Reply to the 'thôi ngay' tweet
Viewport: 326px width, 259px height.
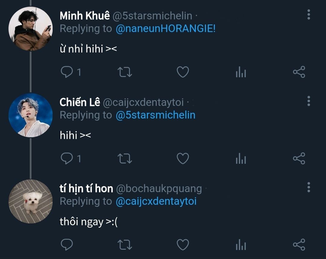67,245
